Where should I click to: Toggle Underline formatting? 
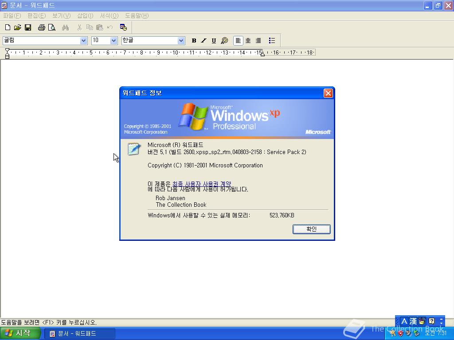point(214,41)
